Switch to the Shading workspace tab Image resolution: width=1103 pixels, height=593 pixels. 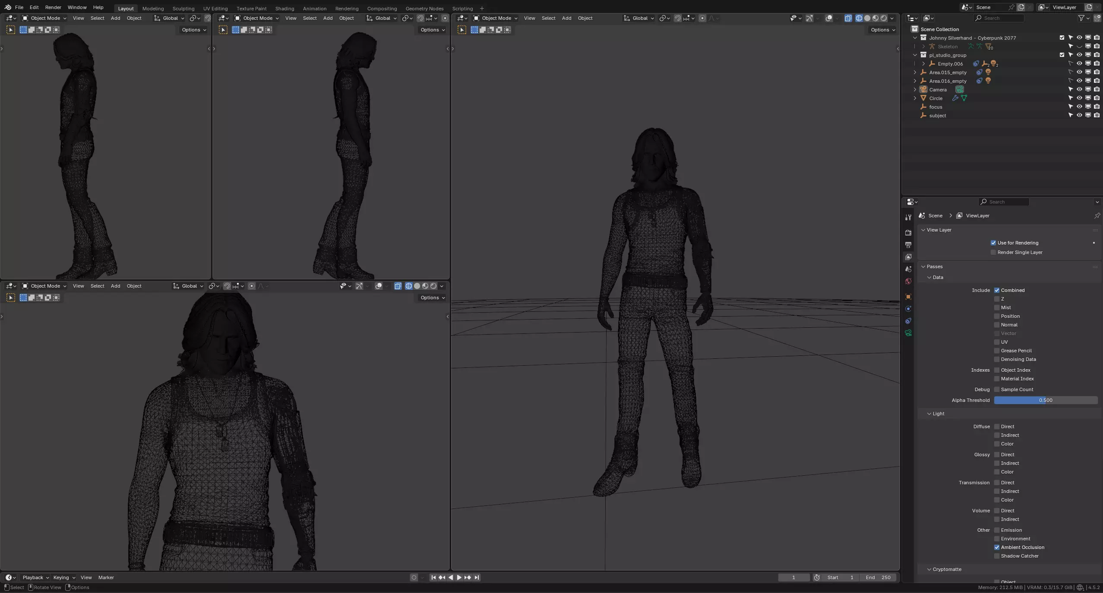[284, 9]
